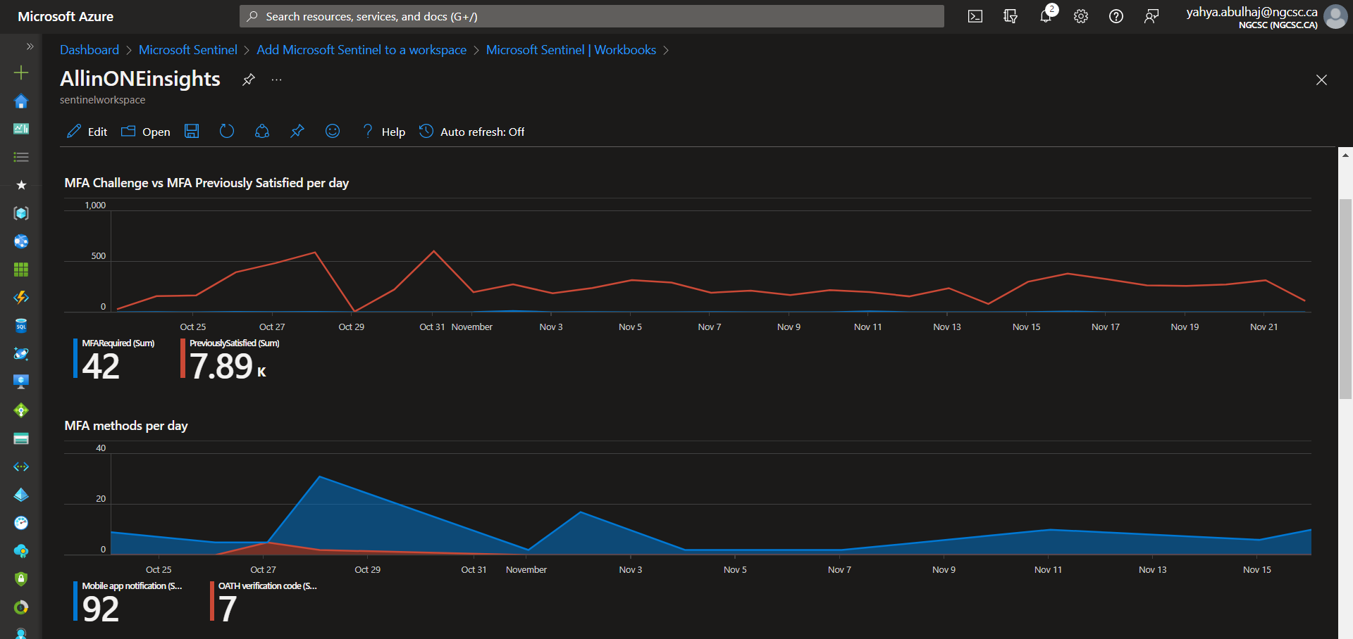Click the Microsoft Azure logo text
The image size is (1353, 639).
[66, 16]
